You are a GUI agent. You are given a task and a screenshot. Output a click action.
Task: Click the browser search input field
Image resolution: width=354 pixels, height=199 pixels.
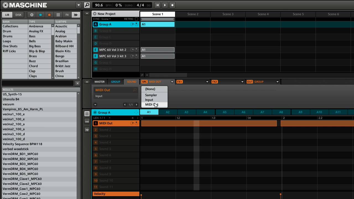(38, 83)
